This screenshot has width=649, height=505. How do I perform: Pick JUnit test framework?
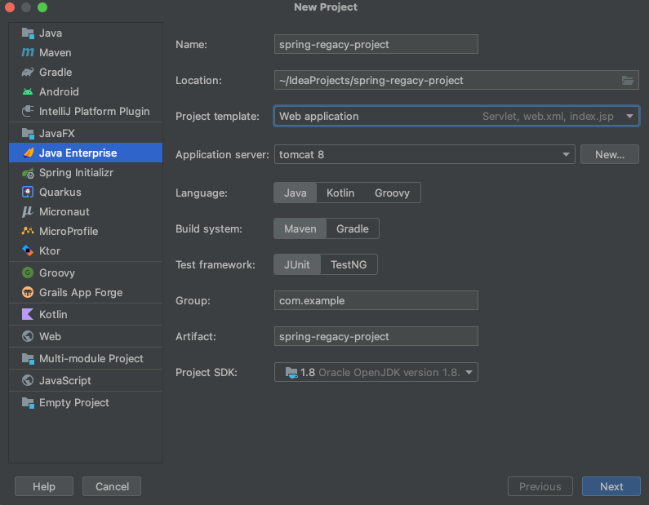coord(297,264)
